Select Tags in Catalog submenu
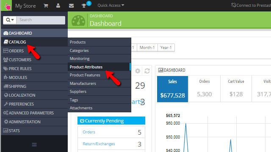This screenshot has height=152, width=271. point(100,100)
